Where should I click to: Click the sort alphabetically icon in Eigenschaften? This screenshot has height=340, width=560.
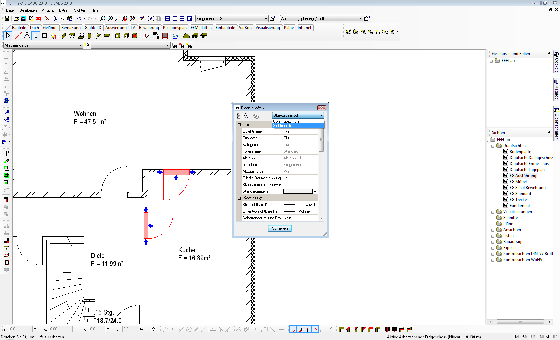click(246, 116)
